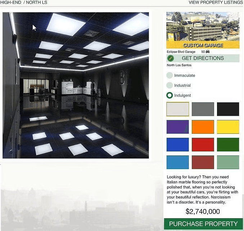Click the Get Directions button
Viewport: 244px width, 231px height.
point(203,58)
